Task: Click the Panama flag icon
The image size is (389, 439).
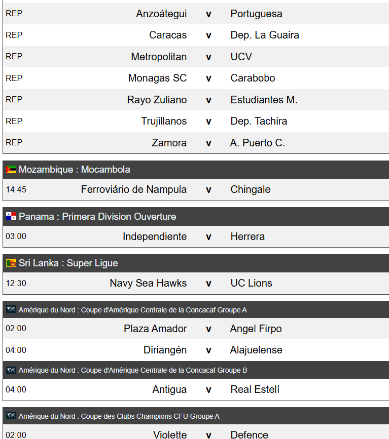Action: coord(11,216)
